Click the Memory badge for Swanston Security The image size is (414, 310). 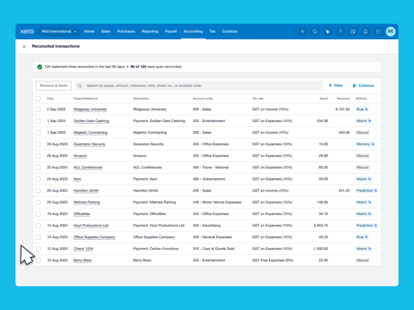click(x=365, y=144)
